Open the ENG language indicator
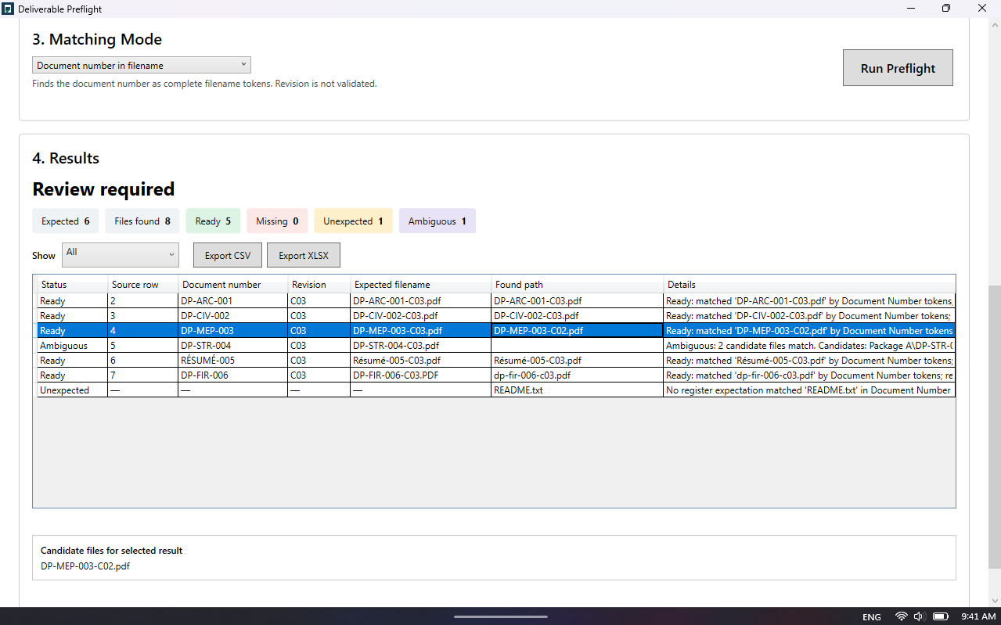Image resolution: width=1001 pixels, height=625 pixels. [x=872, y=617]
